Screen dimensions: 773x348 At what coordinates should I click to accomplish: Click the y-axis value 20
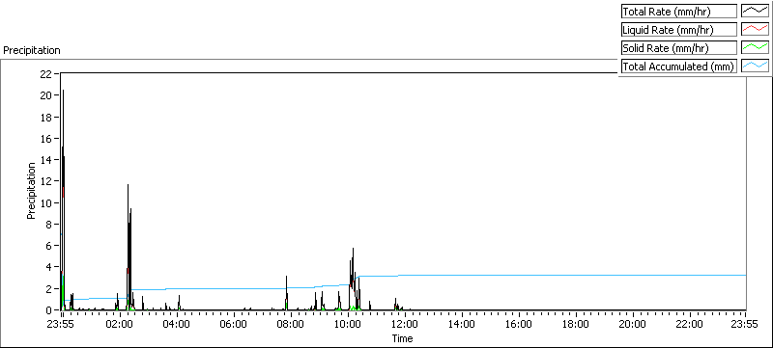coord(46,95)
